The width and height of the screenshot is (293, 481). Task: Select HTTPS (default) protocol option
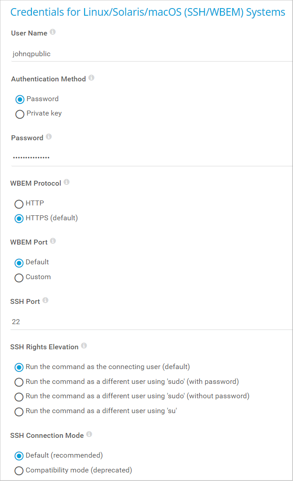(x=19, y=218)
